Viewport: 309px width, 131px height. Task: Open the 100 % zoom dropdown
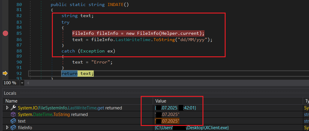[x=22, y=83]
